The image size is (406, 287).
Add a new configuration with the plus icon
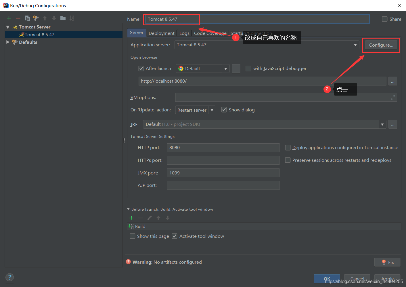9,18
